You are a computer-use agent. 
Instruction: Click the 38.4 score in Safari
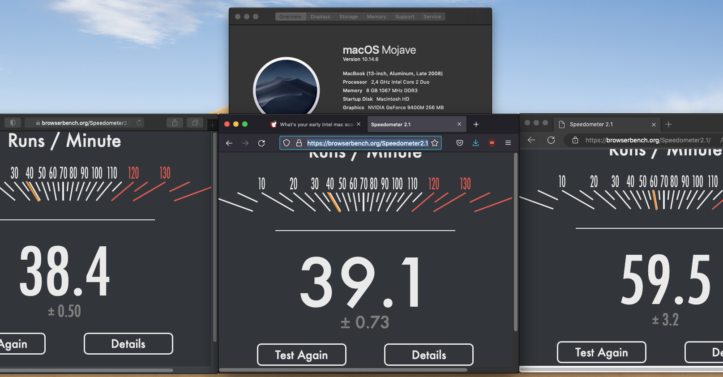point(65,271)
